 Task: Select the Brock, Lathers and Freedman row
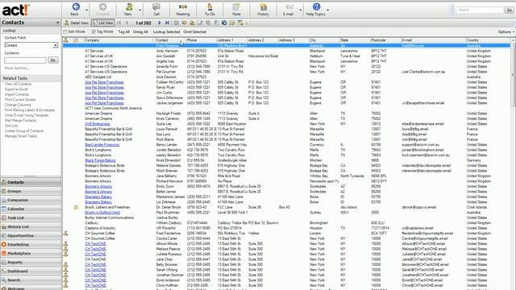286,208
